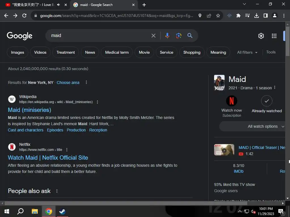The width and height of the screenshot is (290, 217).
Task: Open more options beside Netflix result URL
Action: tap(67, 150)
